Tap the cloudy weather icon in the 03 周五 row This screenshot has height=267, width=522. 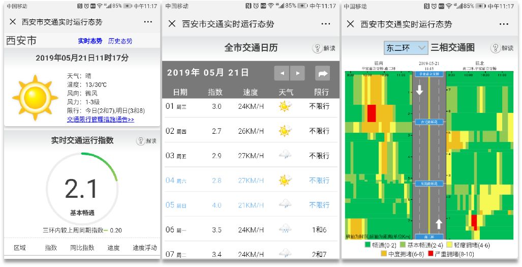285,155
